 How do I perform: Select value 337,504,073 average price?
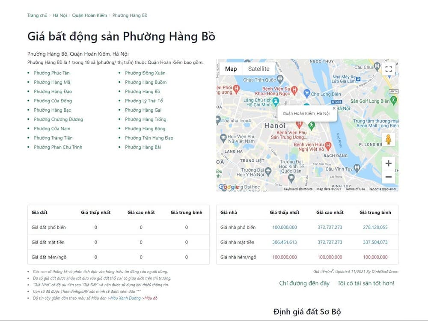click(375, 242)
